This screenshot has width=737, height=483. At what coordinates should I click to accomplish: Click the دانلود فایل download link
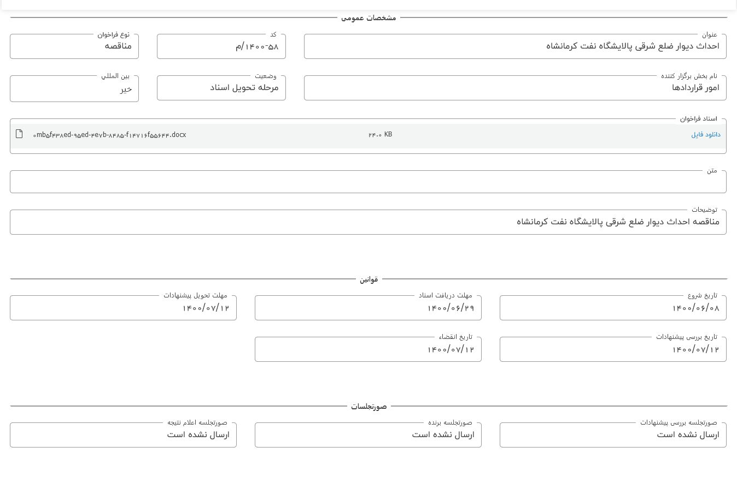pyautogui.click(x=705, y=135)
